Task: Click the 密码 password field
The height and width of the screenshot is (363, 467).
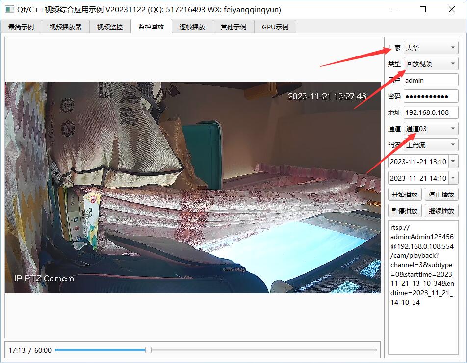Action: click(x=431, y=96)
